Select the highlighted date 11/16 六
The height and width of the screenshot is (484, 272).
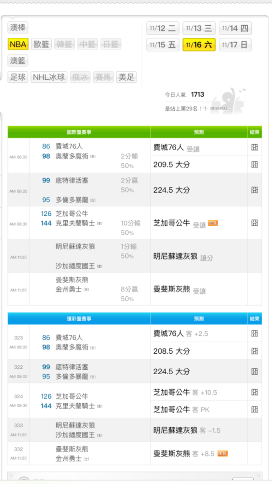tap(199, 45)
